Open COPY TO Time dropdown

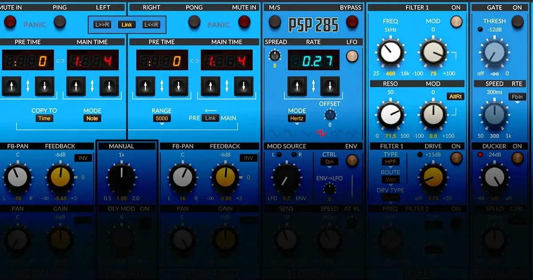44,118
